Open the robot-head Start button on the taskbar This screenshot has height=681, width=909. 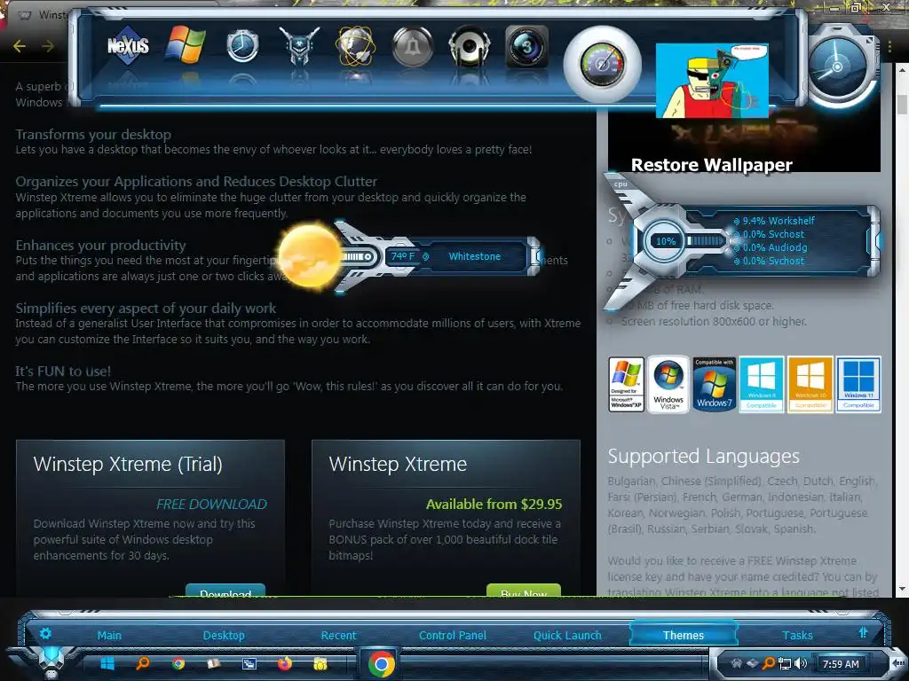coord(51,662)
